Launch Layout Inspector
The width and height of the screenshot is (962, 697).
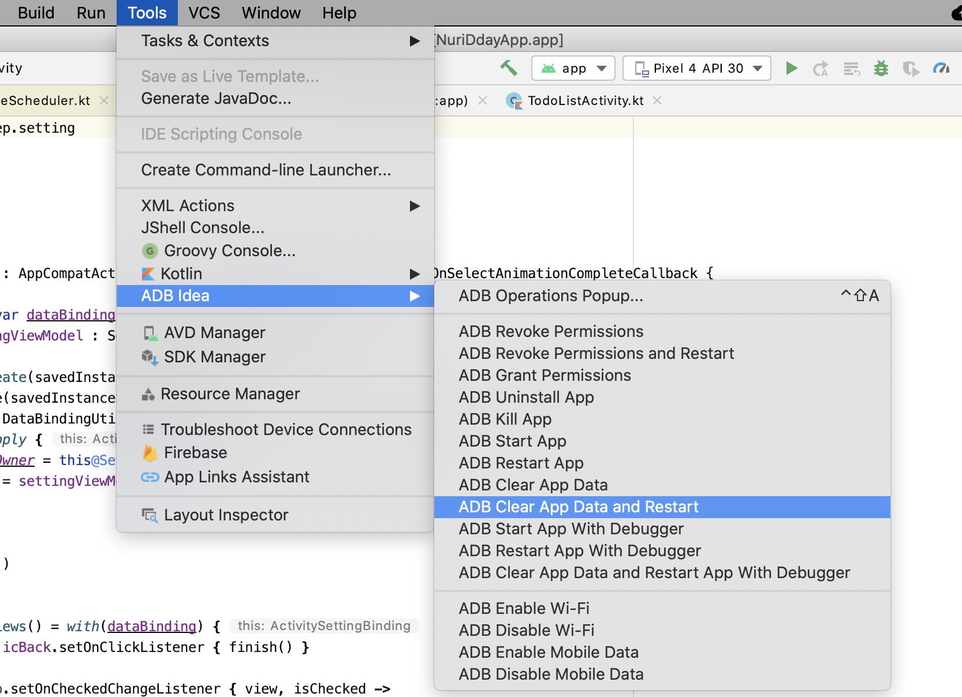tap(275, 515)
